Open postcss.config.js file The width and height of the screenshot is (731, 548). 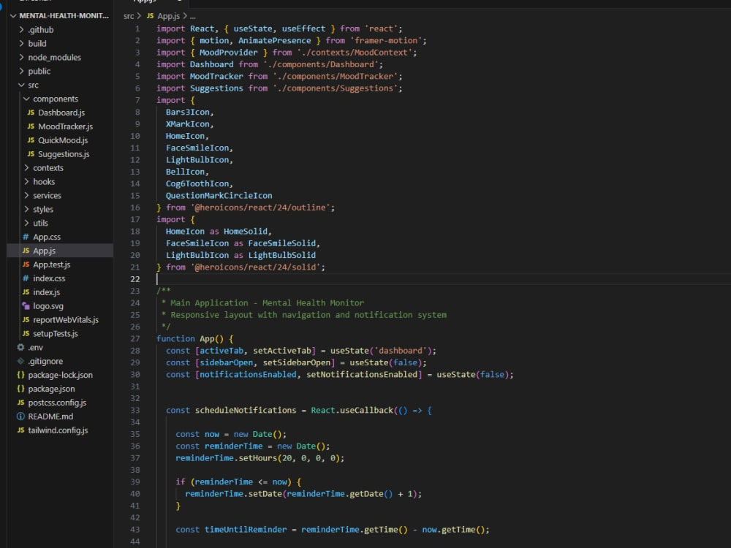click(57, 403)
